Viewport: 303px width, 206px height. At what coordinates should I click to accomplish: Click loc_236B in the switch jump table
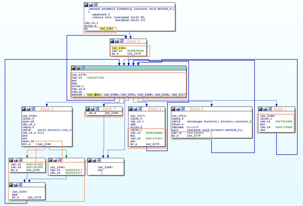(x=111, y=95)
